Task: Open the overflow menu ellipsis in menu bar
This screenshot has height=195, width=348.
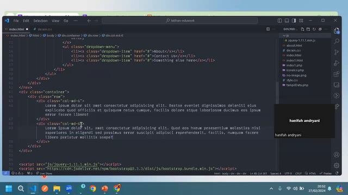Action: click(x=76, y=21)
